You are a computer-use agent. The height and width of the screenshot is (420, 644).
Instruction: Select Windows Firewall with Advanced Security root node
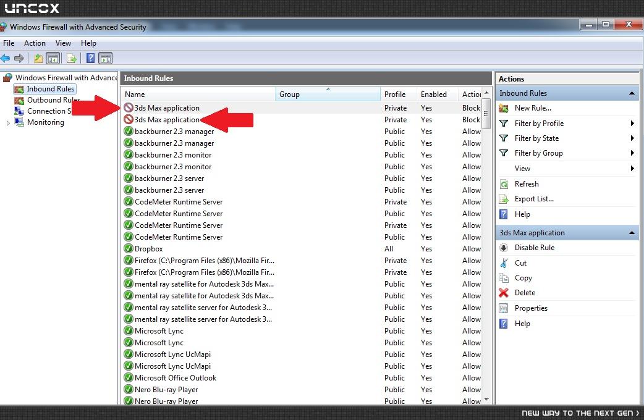click(66, 78)
